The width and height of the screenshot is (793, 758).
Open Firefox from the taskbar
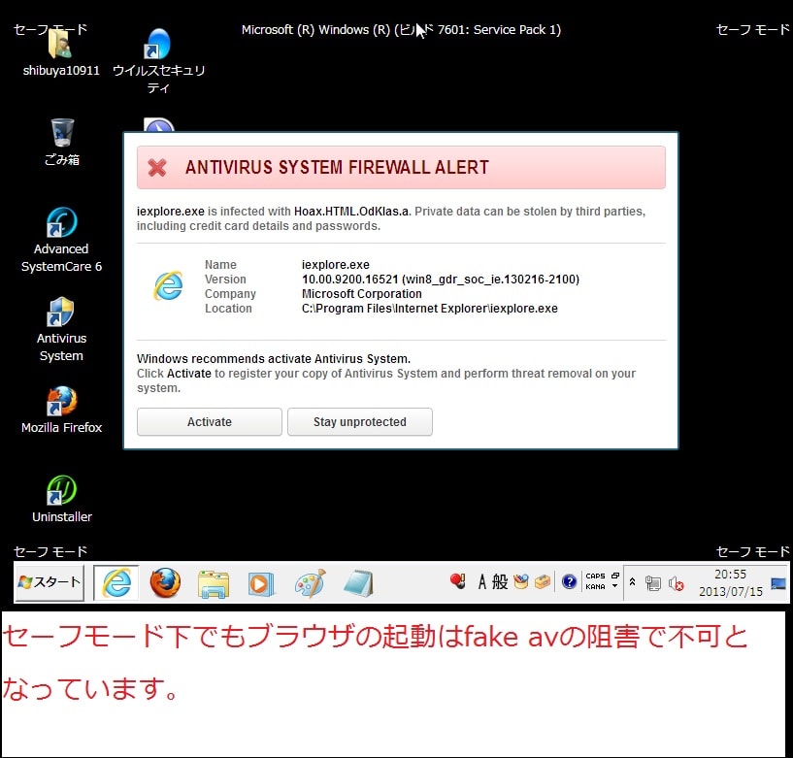tap(165, 582)
